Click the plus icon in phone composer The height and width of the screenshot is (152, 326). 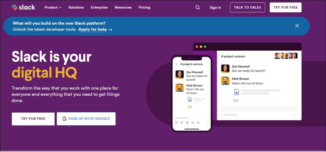click(176, 123)
